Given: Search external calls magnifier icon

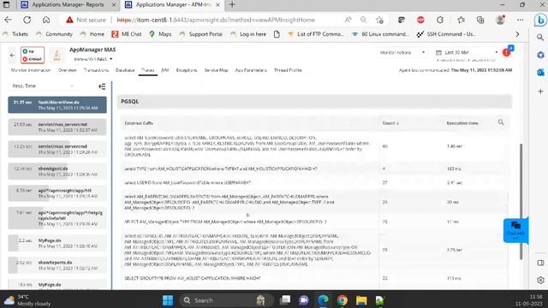Looking at the screenshot, I should point(501,122).
